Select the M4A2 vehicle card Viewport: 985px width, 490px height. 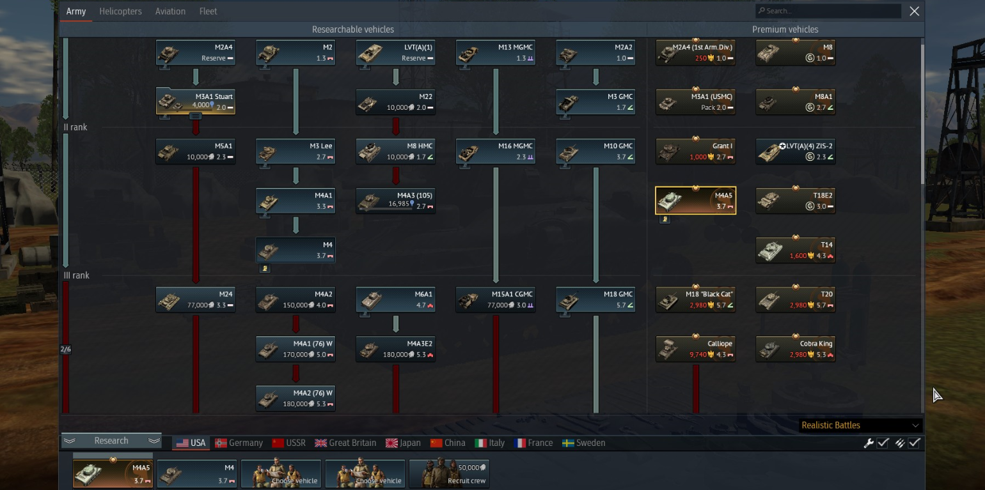click(x=295, y=300)
